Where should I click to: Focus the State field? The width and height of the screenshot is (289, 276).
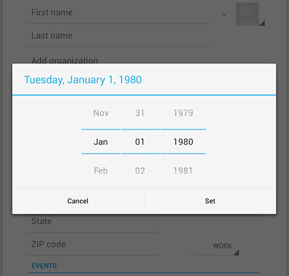[x=93, y=223]
